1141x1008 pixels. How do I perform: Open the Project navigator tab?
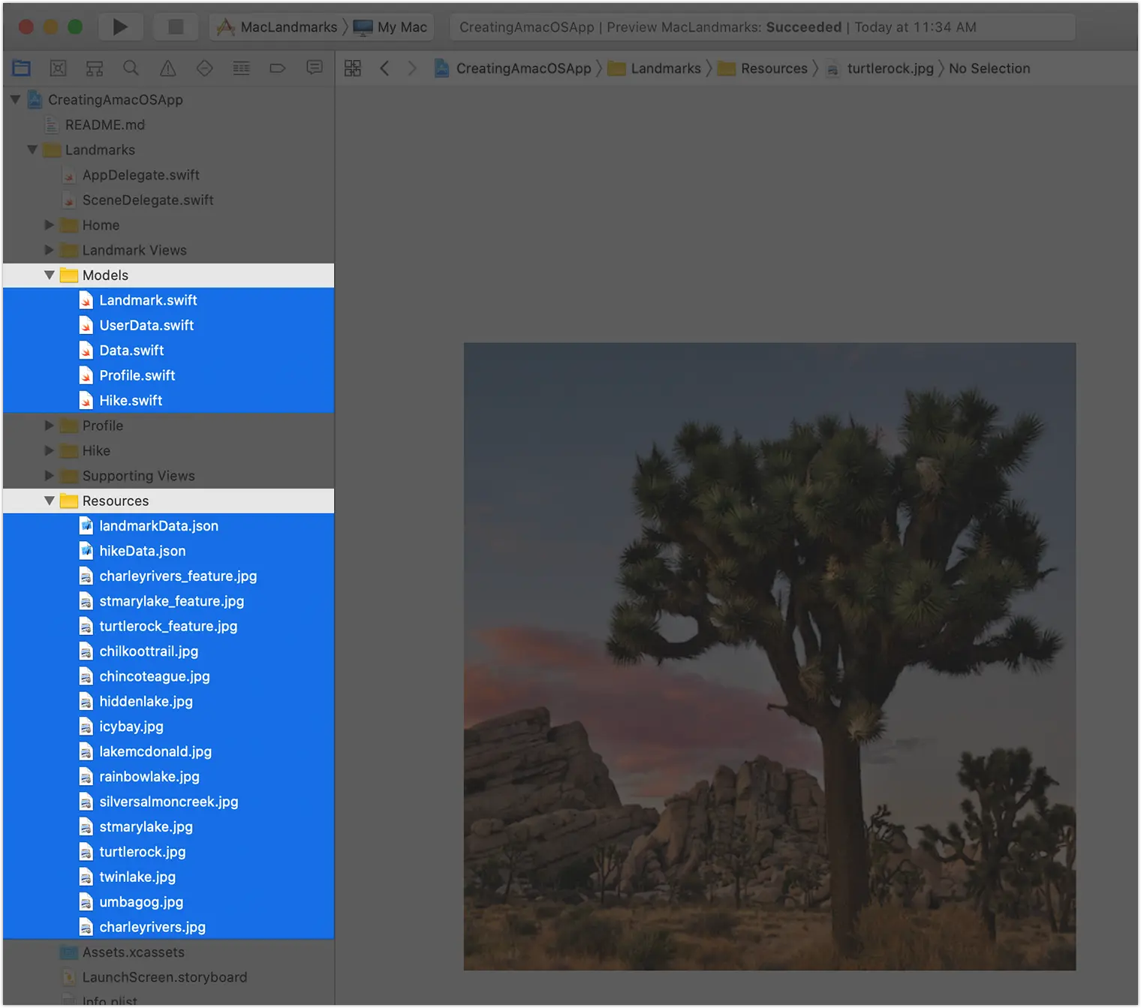click(x=22, y=68)
